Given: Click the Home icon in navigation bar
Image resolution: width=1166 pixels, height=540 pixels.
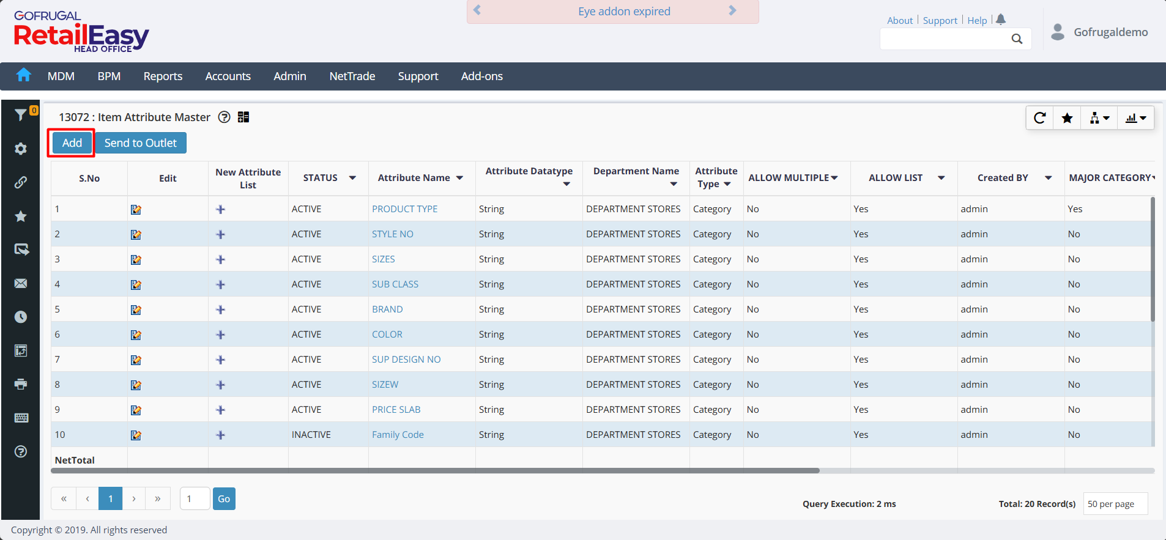Looking at the screenshot, I should coord(24,75).
